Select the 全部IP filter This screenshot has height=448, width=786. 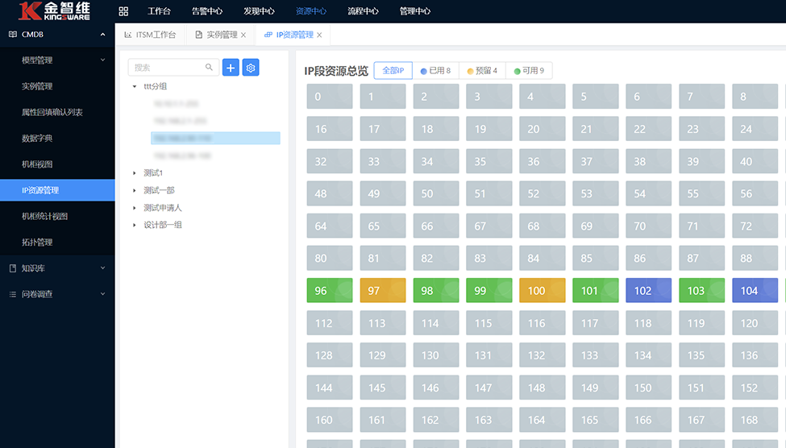[393, 71]
